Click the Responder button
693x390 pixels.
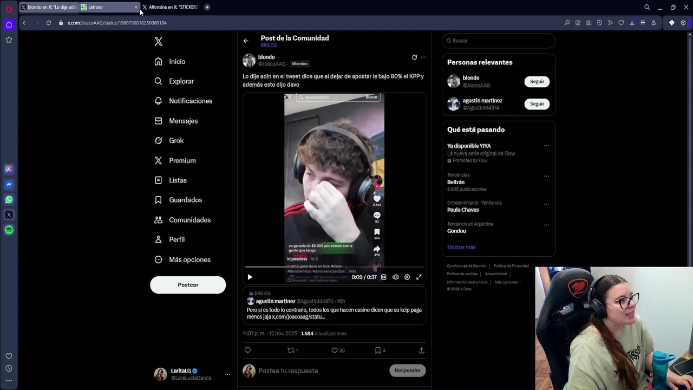point(407,370)
